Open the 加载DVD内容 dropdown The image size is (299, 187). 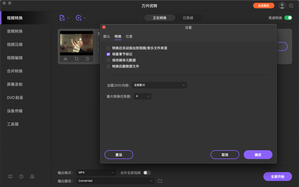[x=159, y=85]
